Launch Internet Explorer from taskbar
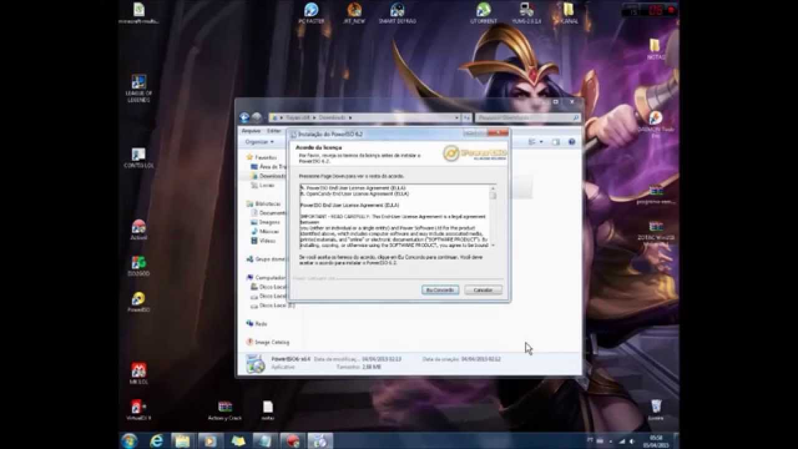The image size is (798, 449). tap(156, 440)
